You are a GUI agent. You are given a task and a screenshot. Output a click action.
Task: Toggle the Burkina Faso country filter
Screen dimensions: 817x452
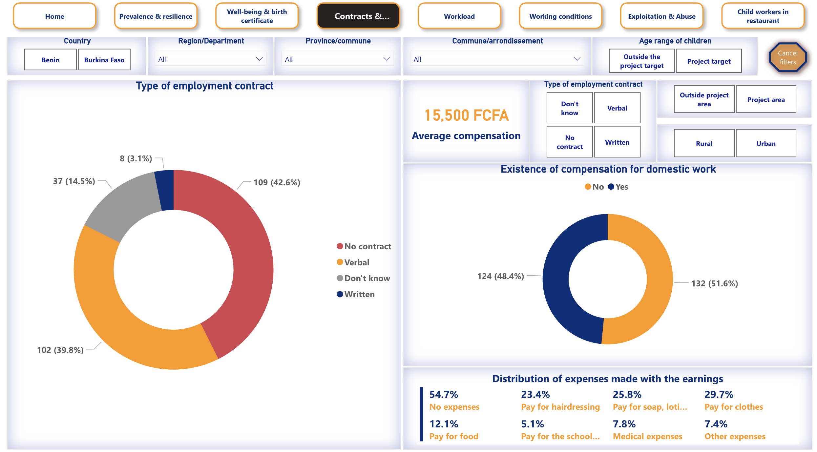click(x=104, y=60)
